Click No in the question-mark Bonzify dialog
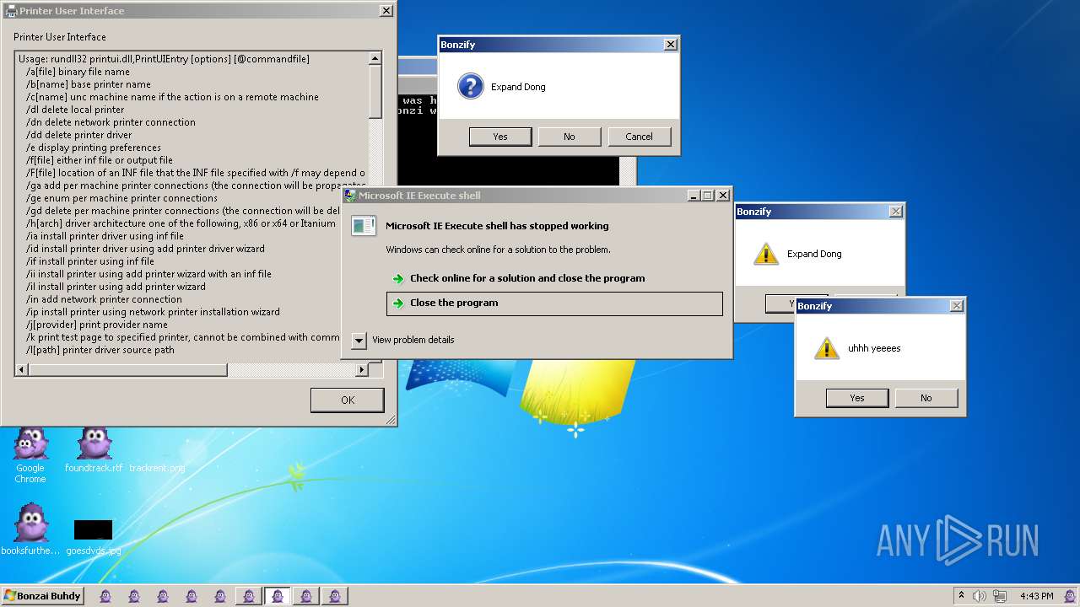The height and width of the screenshot is (607, 1080). tap(570, 137)
